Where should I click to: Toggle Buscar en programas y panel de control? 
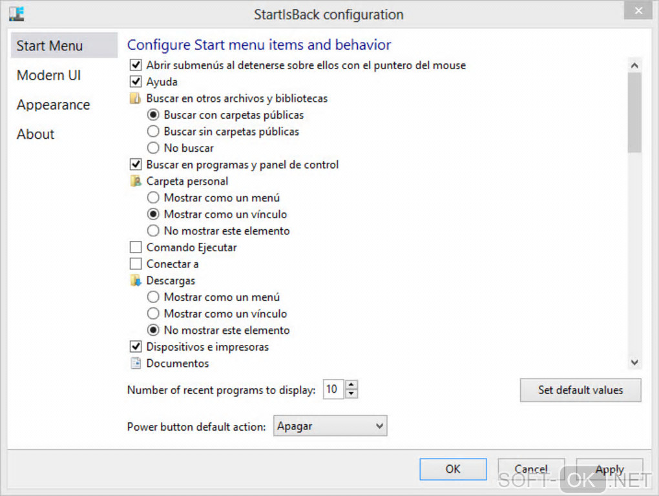pyautogui.click(x=135, y=164)
